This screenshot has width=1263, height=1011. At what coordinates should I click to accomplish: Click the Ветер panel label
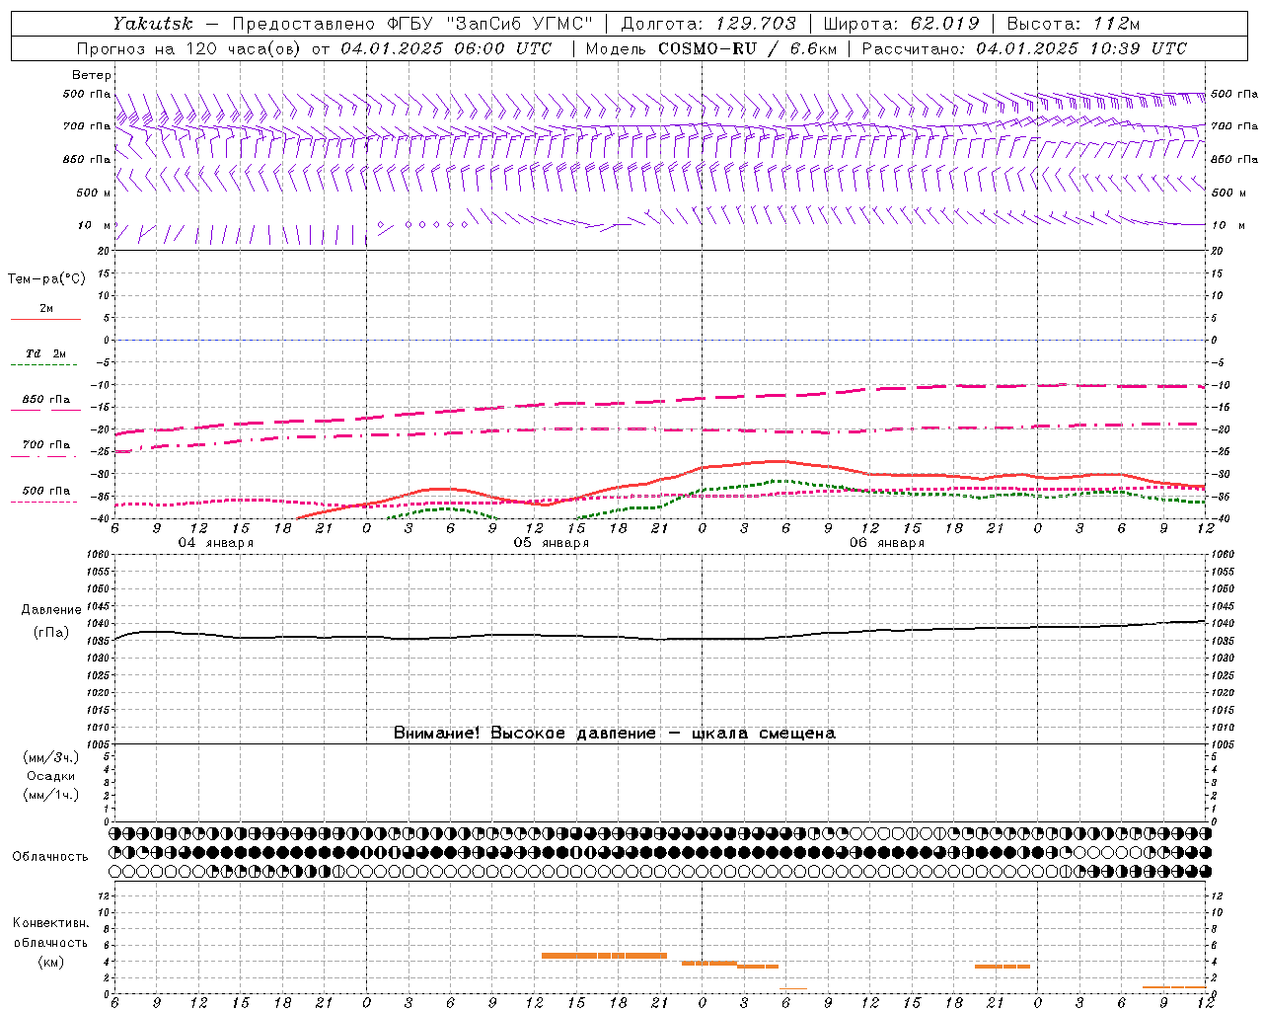[92, 75]
